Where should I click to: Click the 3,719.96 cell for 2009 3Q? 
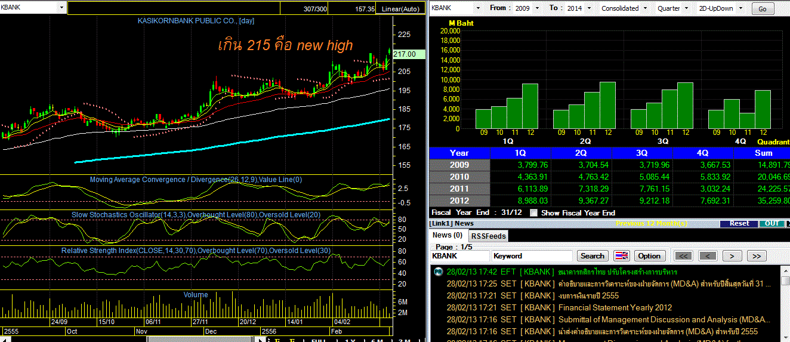click(x=642, y=165)
